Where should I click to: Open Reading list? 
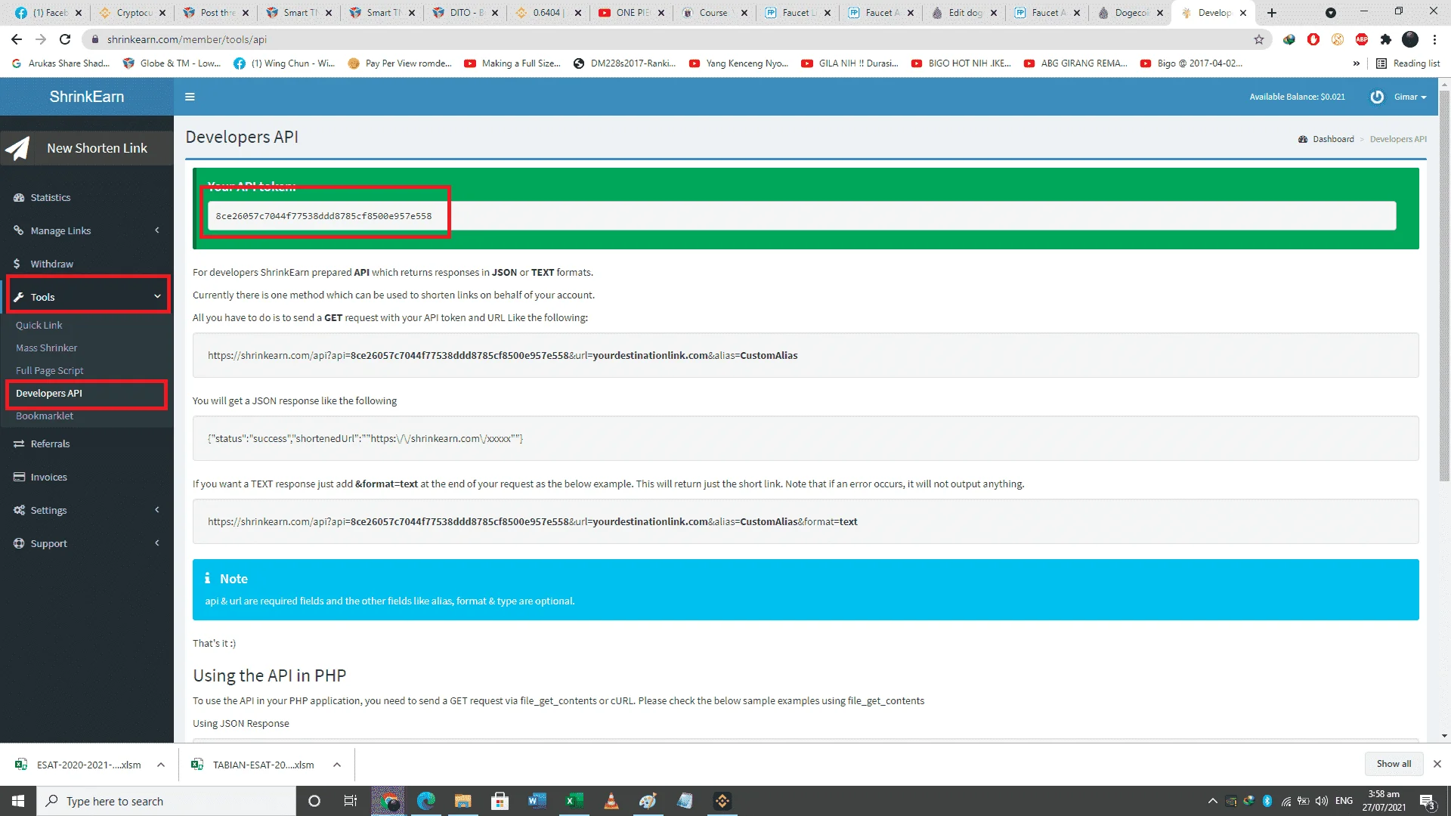click(x=1408, y=63)
